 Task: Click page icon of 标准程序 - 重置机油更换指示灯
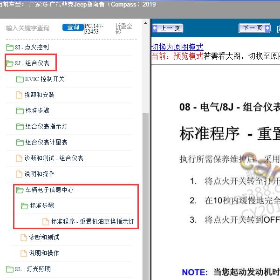[46, 222]
